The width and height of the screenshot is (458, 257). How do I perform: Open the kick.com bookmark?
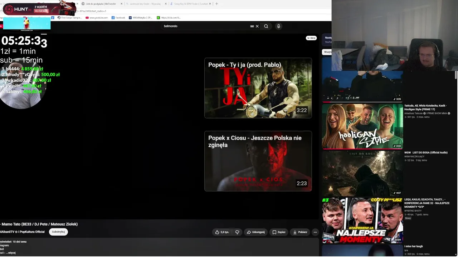pos(169,17)
